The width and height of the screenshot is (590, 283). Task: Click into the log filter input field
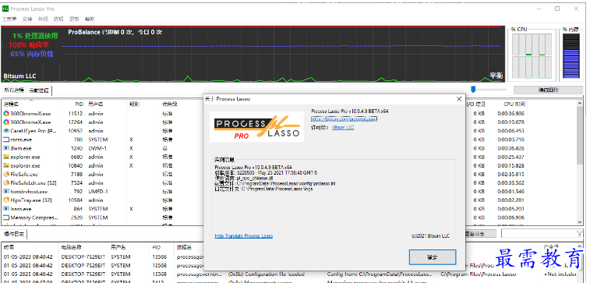pyautogui.click(x=539, y=234)
